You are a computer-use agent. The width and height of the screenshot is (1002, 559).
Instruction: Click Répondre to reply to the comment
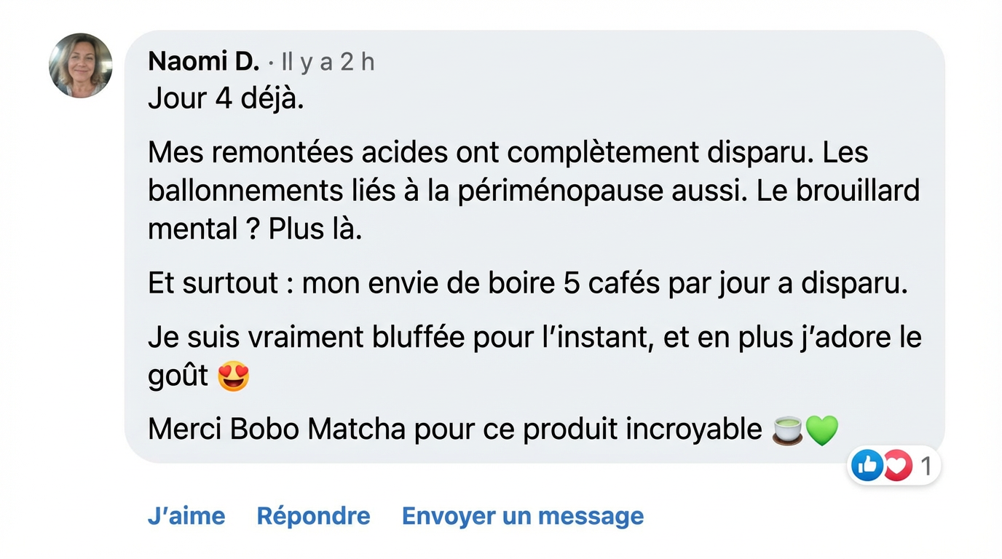click(x=313, y=515)
